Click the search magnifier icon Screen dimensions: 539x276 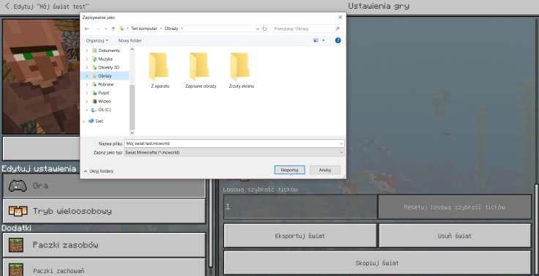338,29
